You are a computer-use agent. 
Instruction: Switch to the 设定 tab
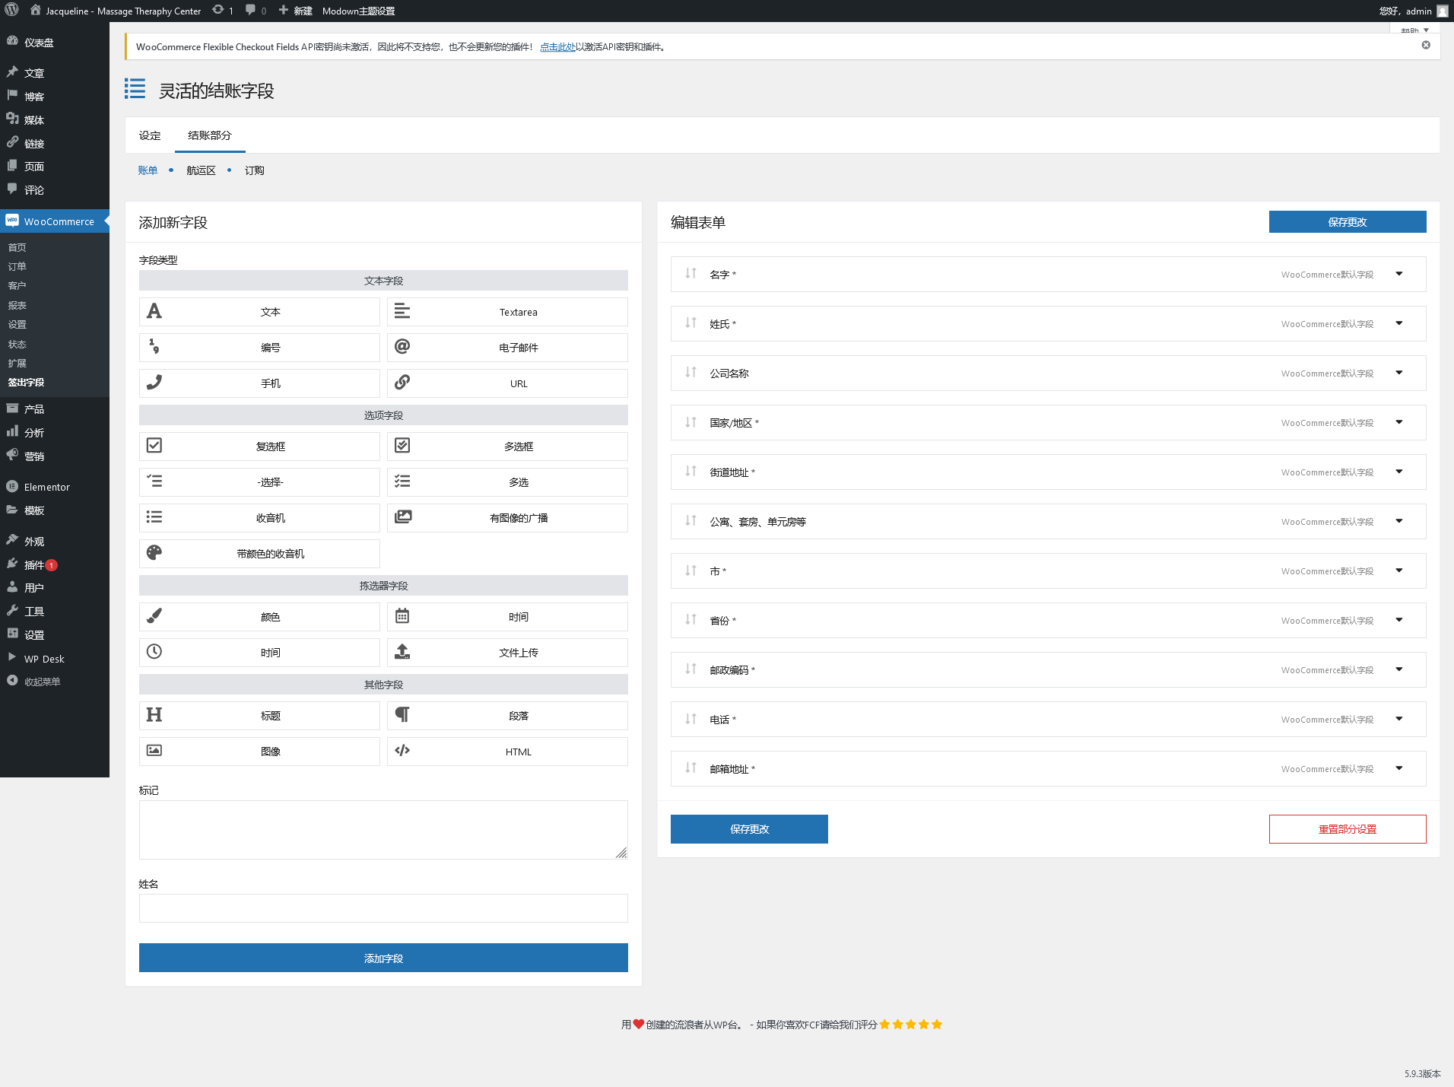click(x=150, y=135)
